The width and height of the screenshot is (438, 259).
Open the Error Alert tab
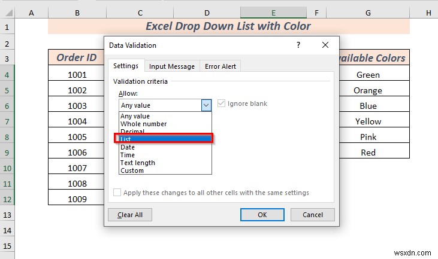221,66
